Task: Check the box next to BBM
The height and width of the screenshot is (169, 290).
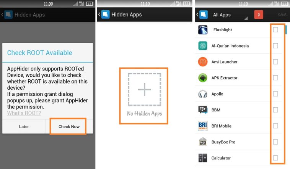Action: pos(275,110)
